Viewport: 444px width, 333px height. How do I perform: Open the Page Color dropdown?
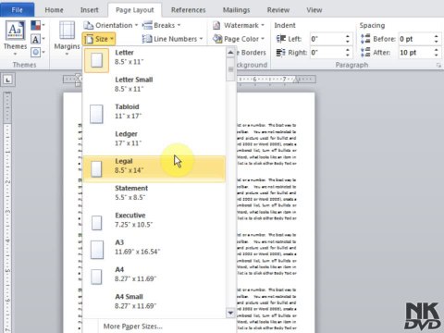[239, 39]
